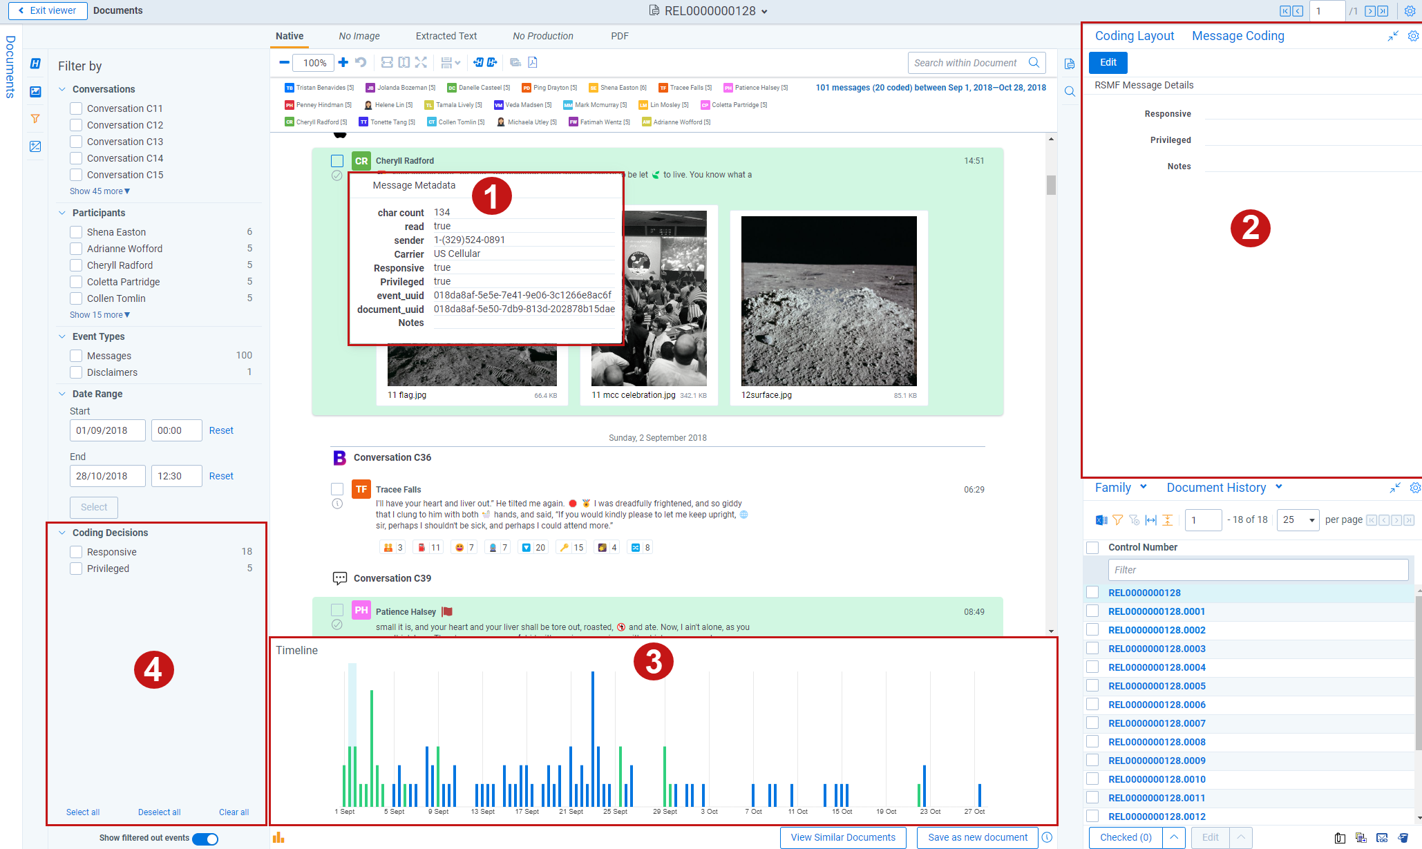Screen dimensions: 1422x849
Task: Go to next document arrow in top bar
Action: [x=1369, y=11]
